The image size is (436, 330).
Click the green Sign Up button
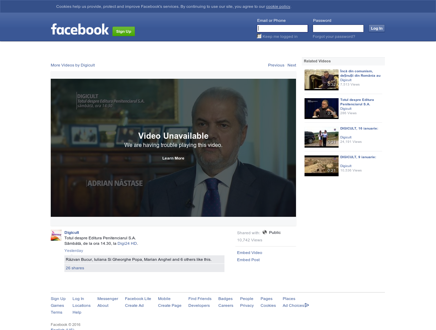click(124, 31)
